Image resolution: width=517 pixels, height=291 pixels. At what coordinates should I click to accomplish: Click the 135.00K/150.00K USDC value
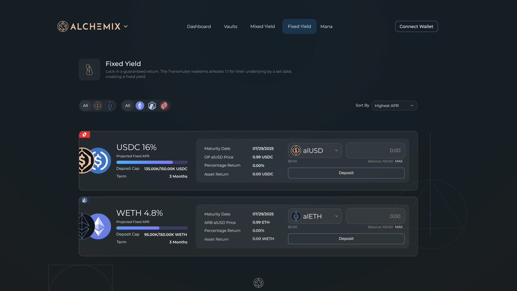coord(166,169)
